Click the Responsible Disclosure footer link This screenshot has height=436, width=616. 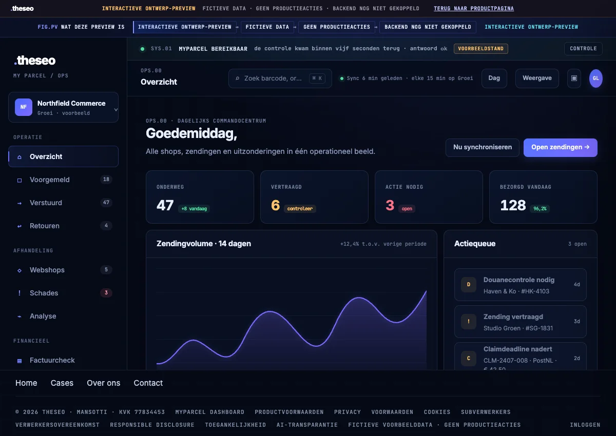point(152,425)
